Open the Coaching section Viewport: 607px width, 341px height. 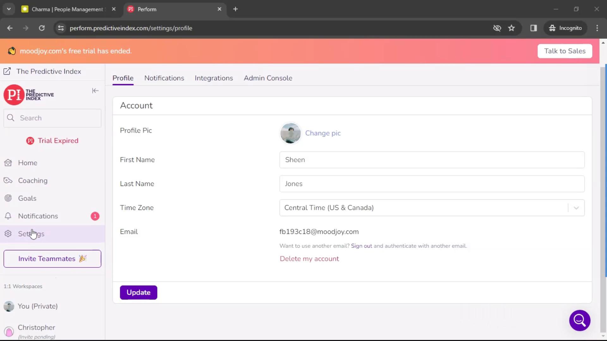(33, 180)
